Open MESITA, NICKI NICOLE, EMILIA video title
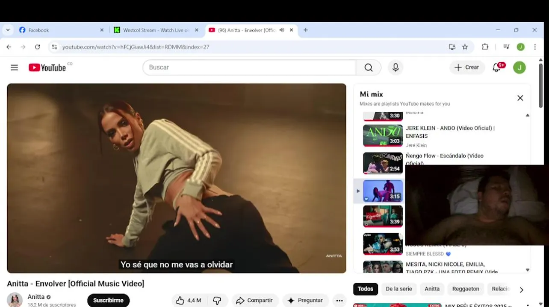 point(452,268)
